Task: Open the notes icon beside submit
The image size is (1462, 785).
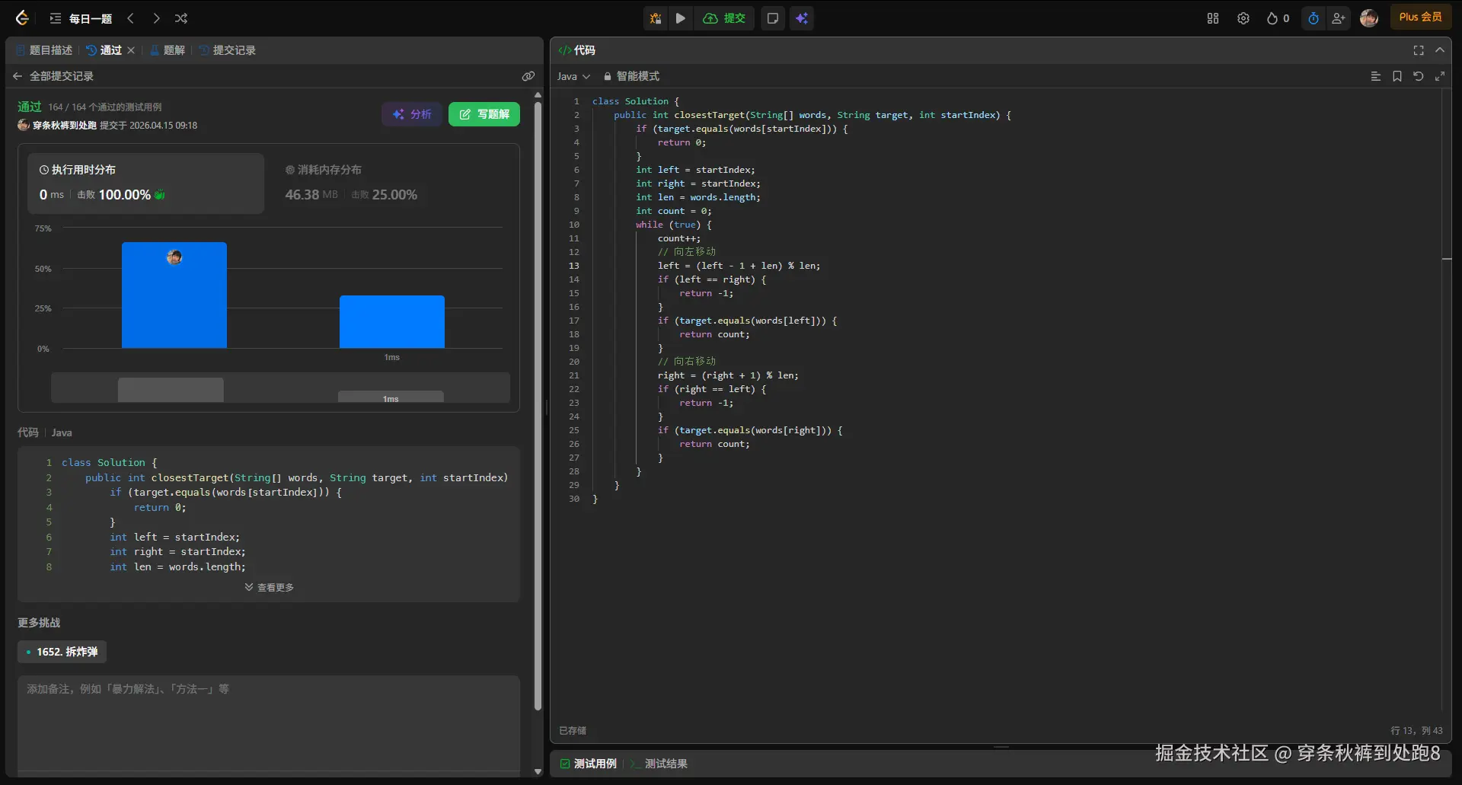Action: click(x=772, y=18)
